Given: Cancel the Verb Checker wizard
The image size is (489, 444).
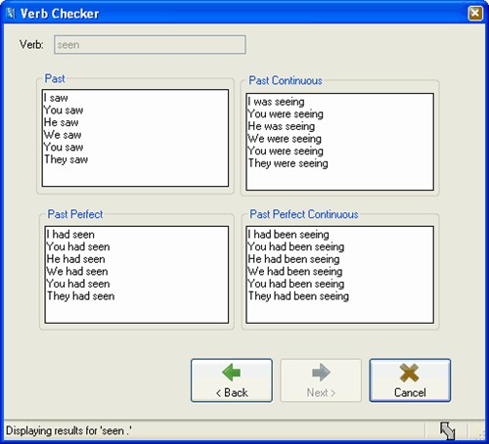Looking at the screenshot, I should click(x=410, y=380).
